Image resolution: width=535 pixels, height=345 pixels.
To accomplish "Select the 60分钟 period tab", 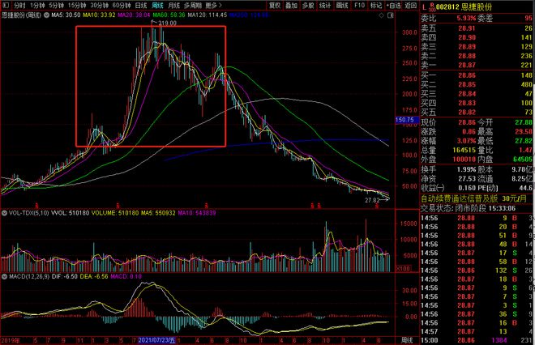I will click(x=122, y=6).
